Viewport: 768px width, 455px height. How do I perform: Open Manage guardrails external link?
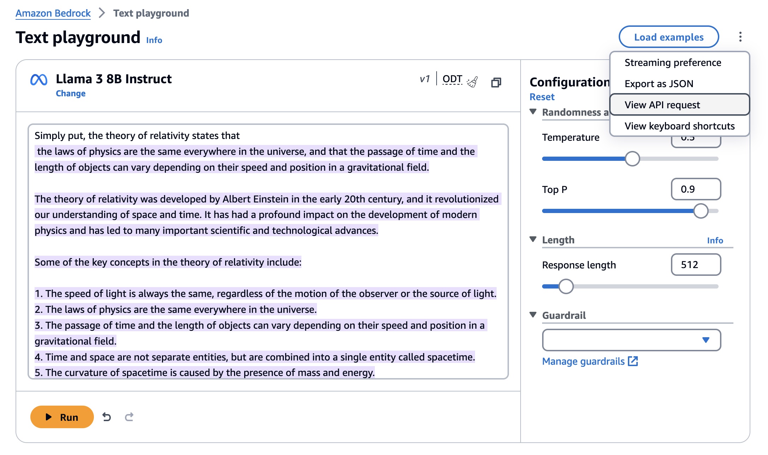coord(590,361)
